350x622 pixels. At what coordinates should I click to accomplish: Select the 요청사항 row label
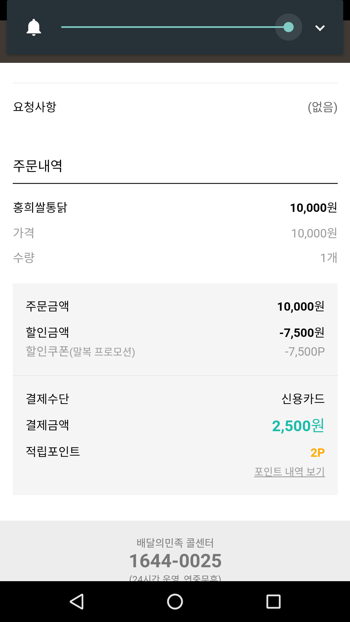[x=35, y=107]
